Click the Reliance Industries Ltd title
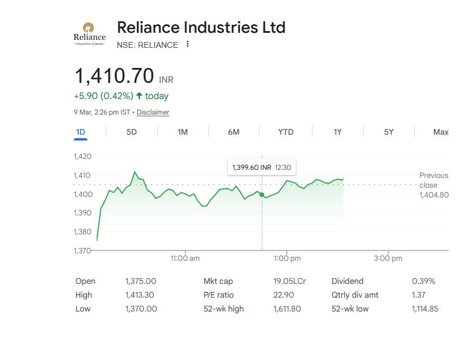458x338 pixels. click(x=201, y=27)
